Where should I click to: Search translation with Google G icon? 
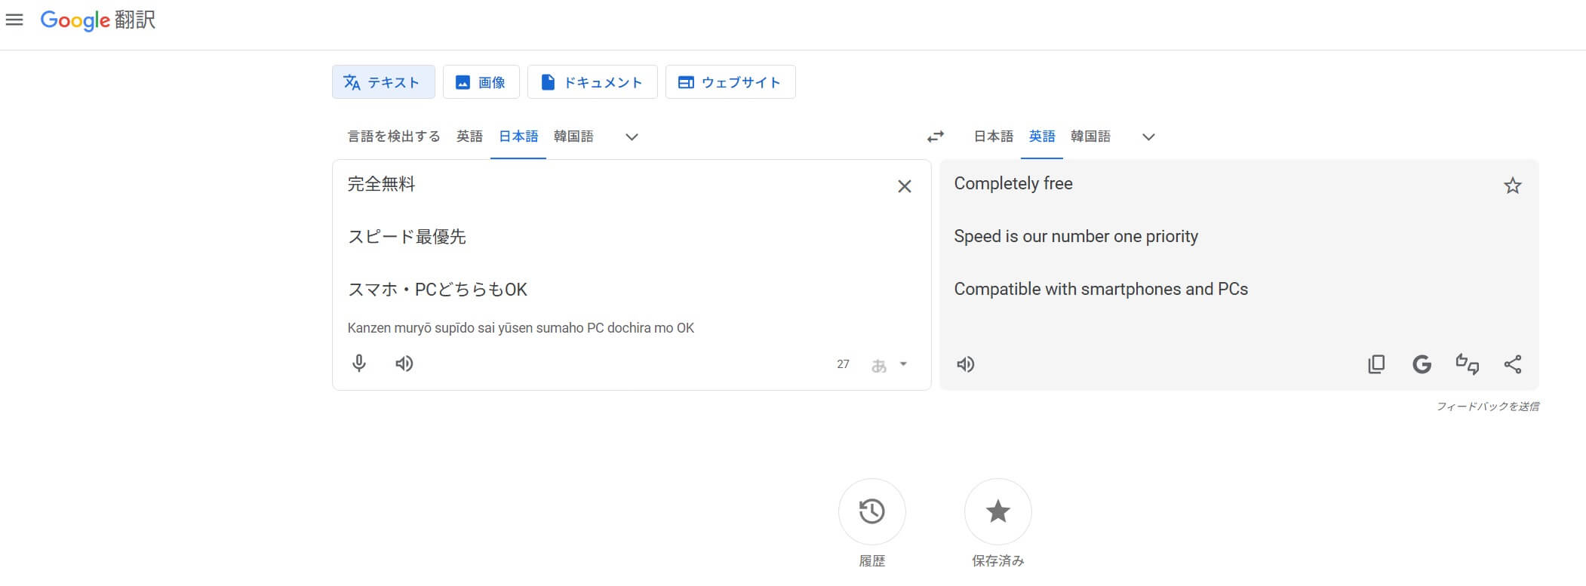(1422, 364)
